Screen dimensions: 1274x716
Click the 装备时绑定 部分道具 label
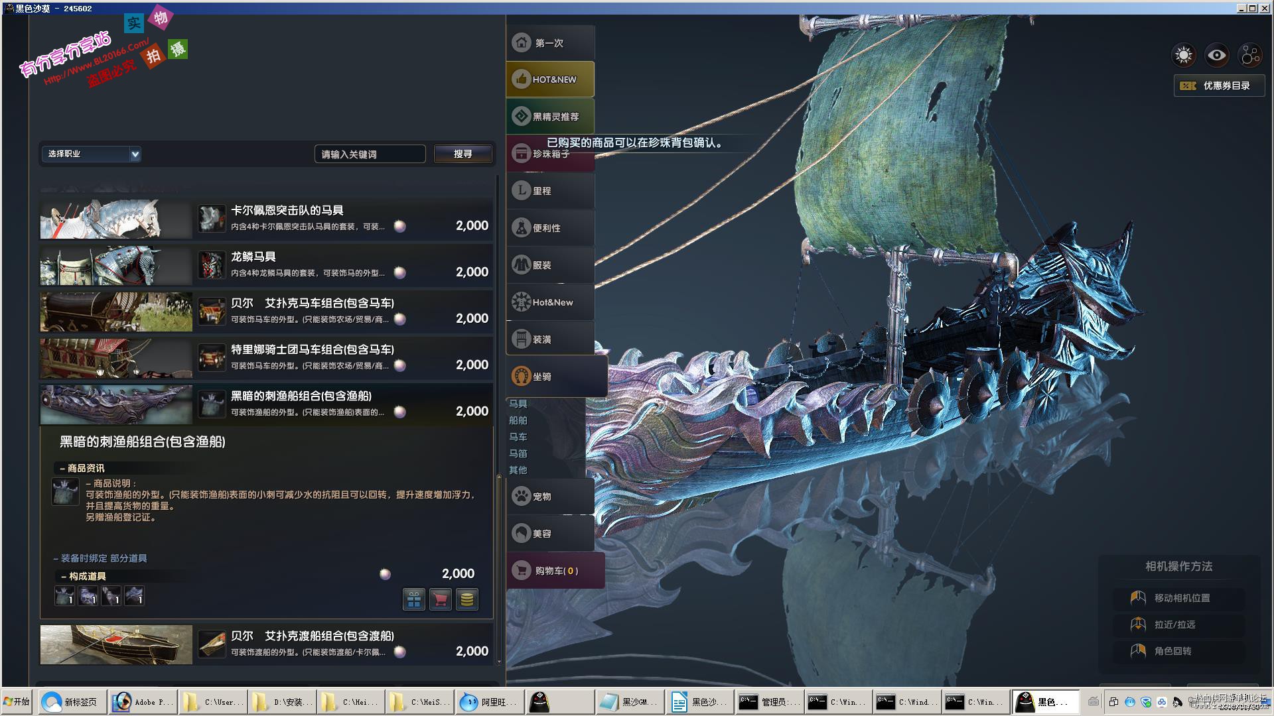(101, 558)
